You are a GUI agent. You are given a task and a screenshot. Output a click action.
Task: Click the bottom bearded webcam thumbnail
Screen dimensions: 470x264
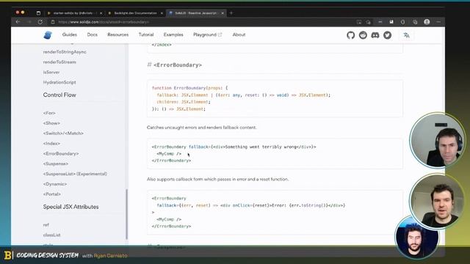(416, 238)
